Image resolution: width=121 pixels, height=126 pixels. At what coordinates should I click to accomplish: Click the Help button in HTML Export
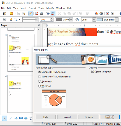click(x=46, y=117)
